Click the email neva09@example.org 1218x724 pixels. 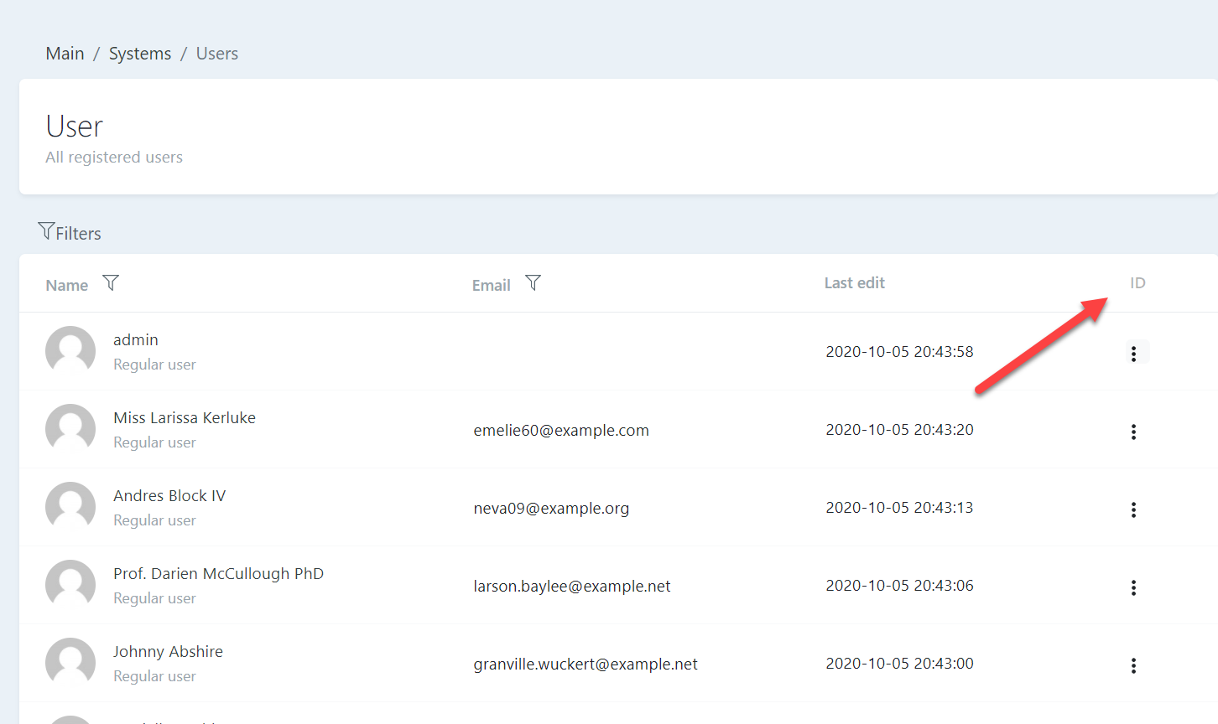(551, 508)
